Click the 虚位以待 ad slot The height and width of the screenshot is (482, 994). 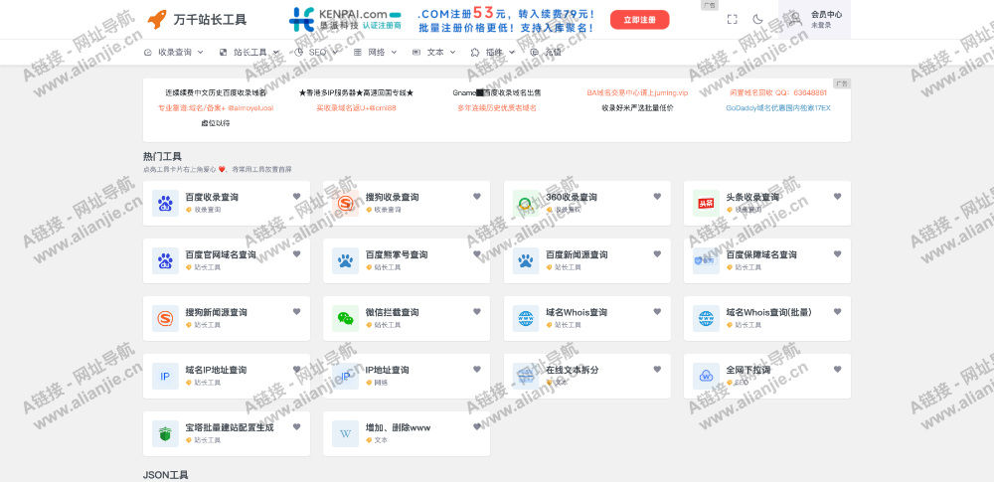(x=216, y=123)
